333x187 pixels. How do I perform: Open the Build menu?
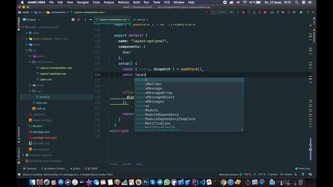click(136, 2)
